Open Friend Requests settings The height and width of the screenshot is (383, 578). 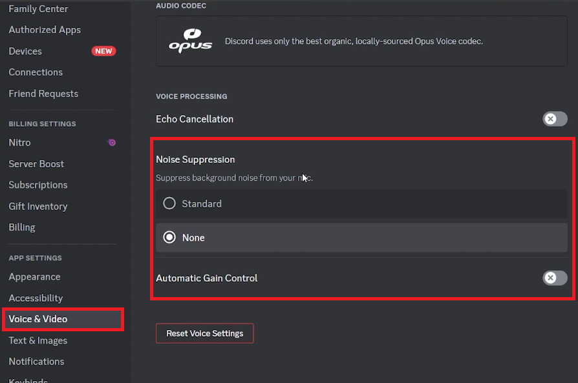tap(43, 94)
